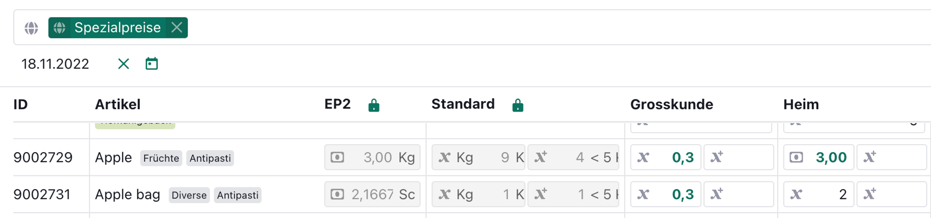The image size is (931, 218).
Task: Click the date field showing 18.11.2022
Action: (55, 64)
